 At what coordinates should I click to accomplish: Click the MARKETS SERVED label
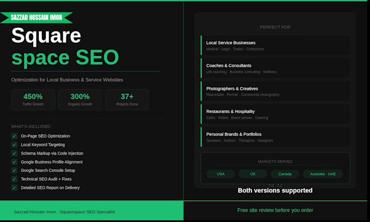tap(275, 162)
